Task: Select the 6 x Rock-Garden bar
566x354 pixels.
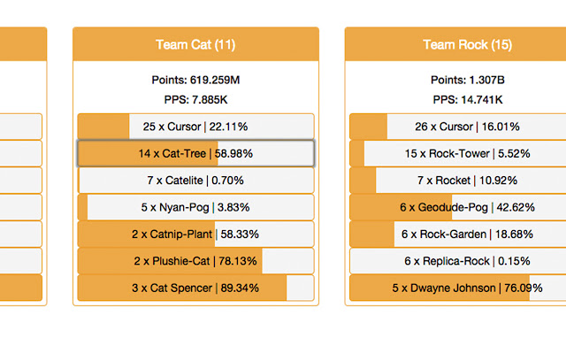Action: pyautogui.click(x=458, y=234)
